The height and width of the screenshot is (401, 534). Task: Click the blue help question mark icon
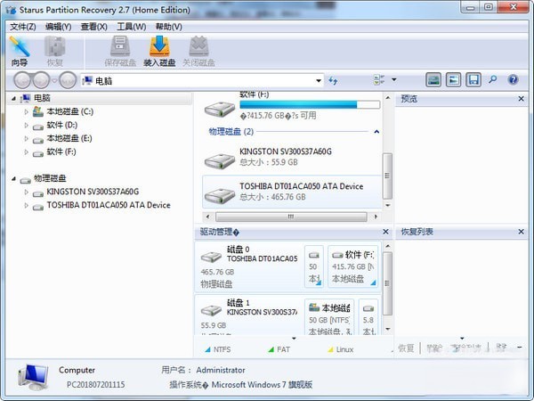(x=513, y=80)
